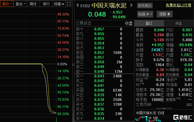Click the 总量 value 2.81亿

[x=186, y=50]
